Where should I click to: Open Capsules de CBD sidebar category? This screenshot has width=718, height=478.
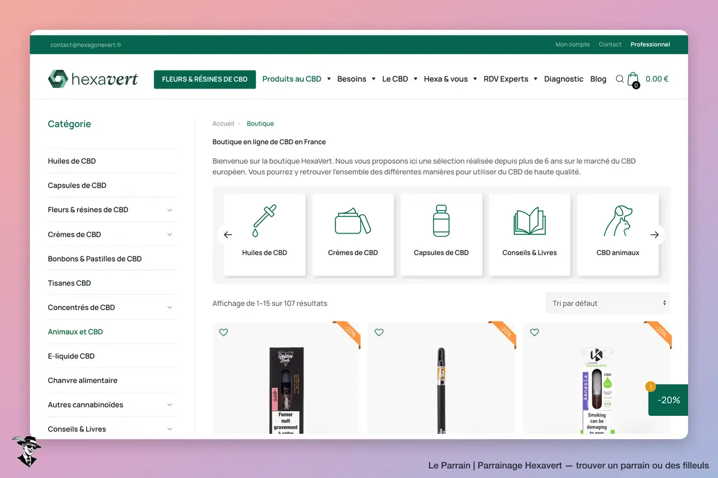[77, 185]
